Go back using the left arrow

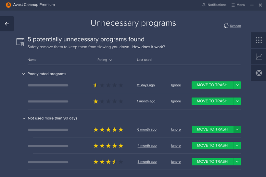[x=7, y=24]
